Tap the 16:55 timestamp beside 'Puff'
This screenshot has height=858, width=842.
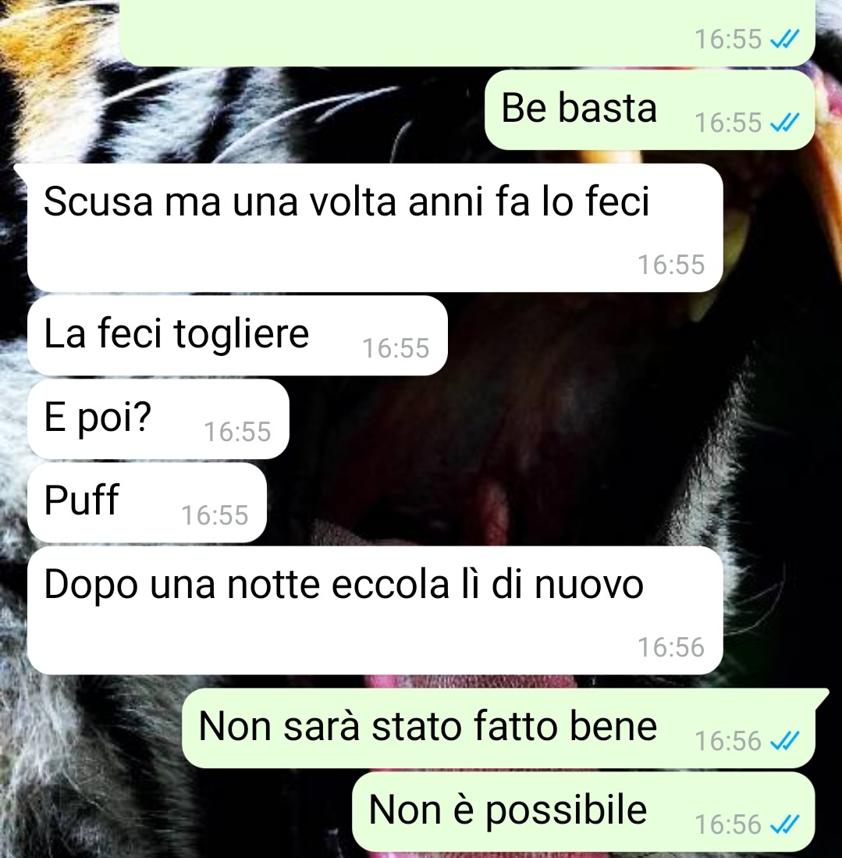point(215,515)
